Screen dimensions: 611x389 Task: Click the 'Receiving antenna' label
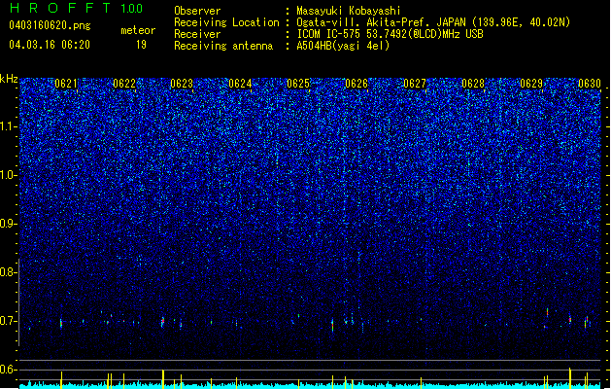click(x=223, y=46)
